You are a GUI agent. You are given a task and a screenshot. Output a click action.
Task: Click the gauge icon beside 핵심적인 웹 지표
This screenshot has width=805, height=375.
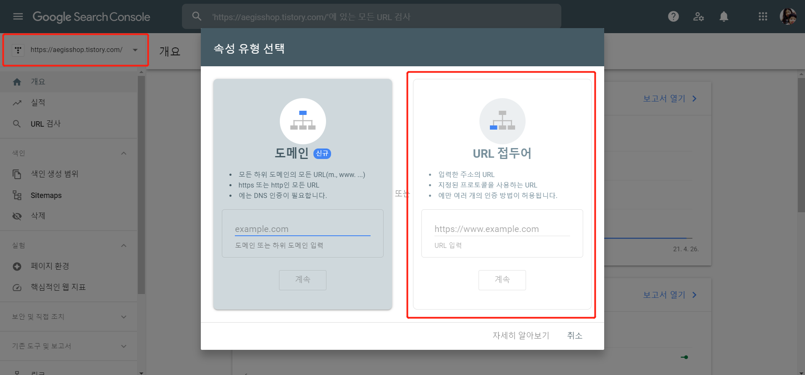click(x=17, y=287)
